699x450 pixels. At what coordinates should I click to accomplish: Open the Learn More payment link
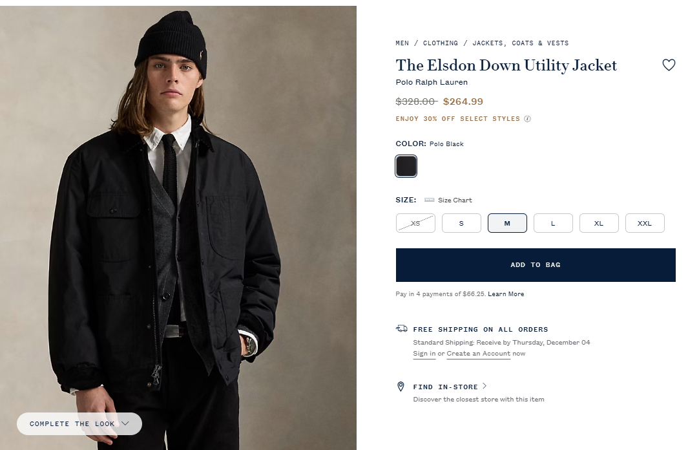[506, 294]
